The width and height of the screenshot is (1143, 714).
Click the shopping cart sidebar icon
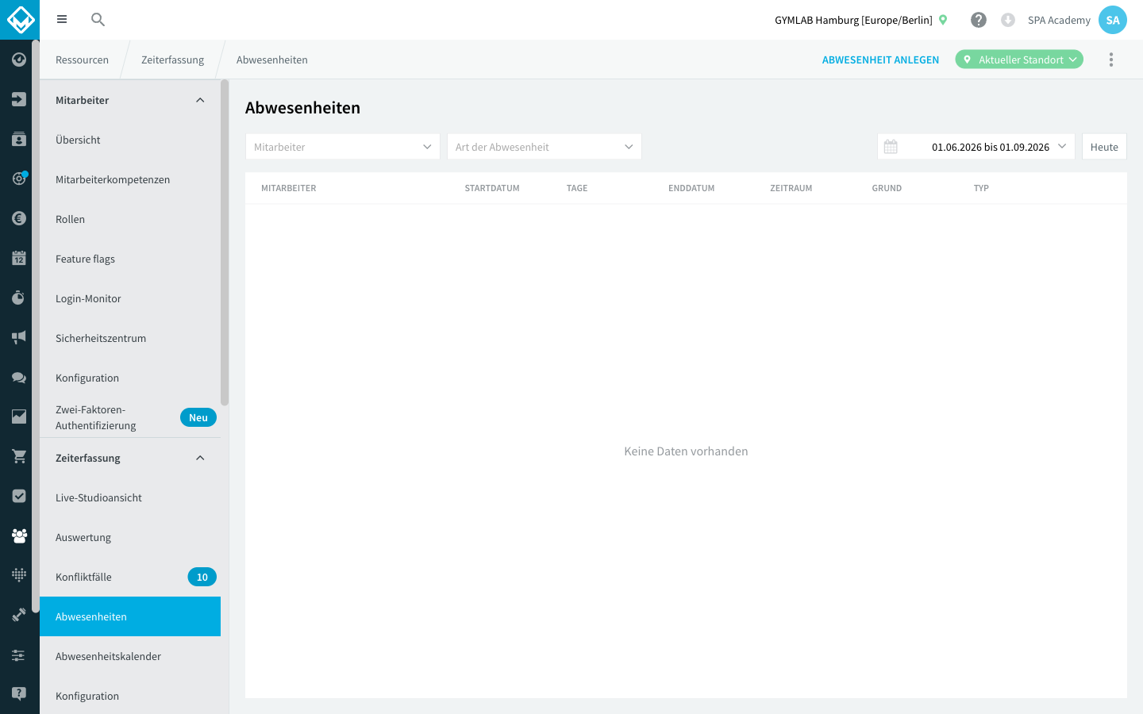click(19, 456)
